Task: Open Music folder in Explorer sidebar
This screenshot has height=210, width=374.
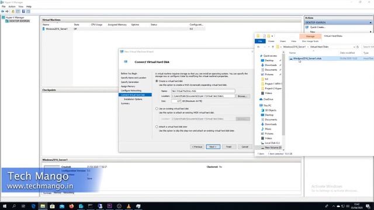Action: click(268, 129)
